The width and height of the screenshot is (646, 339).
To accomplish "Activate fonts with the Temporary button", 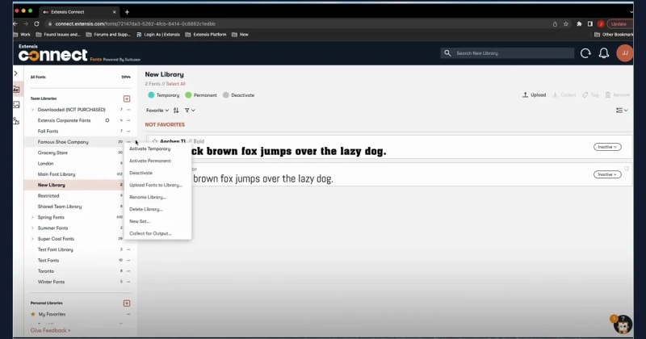I will (164, 95).
